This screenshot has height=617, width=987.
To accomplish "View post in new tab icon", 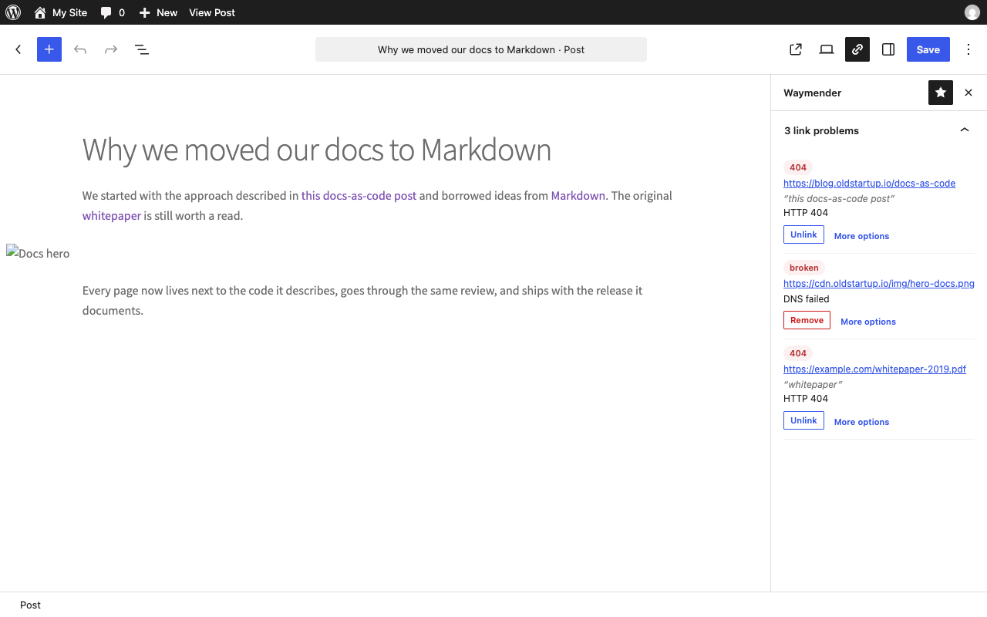I will click(x=796, y=49).
